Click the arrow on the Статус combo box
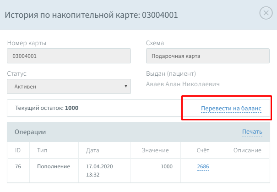This screenshot has height=192, width=277. coord(126,86)
